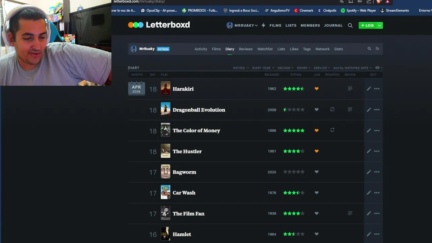Open The Film Fan review icon

(350, 213)
